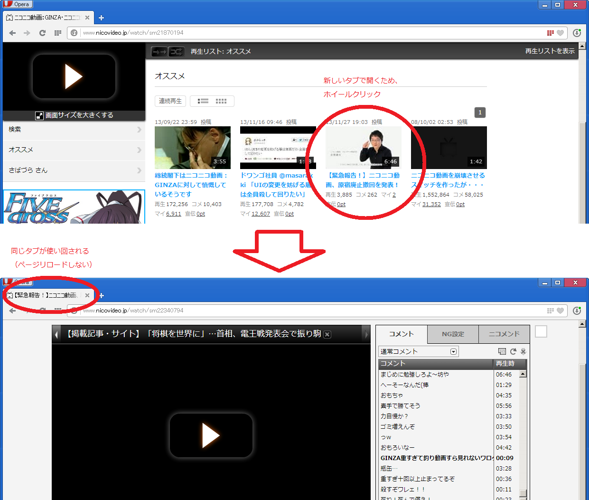Open my-list count 6,911 link
The image size is (589, 500).
tap(174, 214)
